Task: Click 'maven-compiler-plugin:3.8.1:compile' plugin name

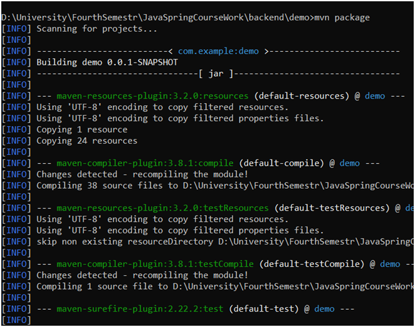Action: click(x=145, y=163)
